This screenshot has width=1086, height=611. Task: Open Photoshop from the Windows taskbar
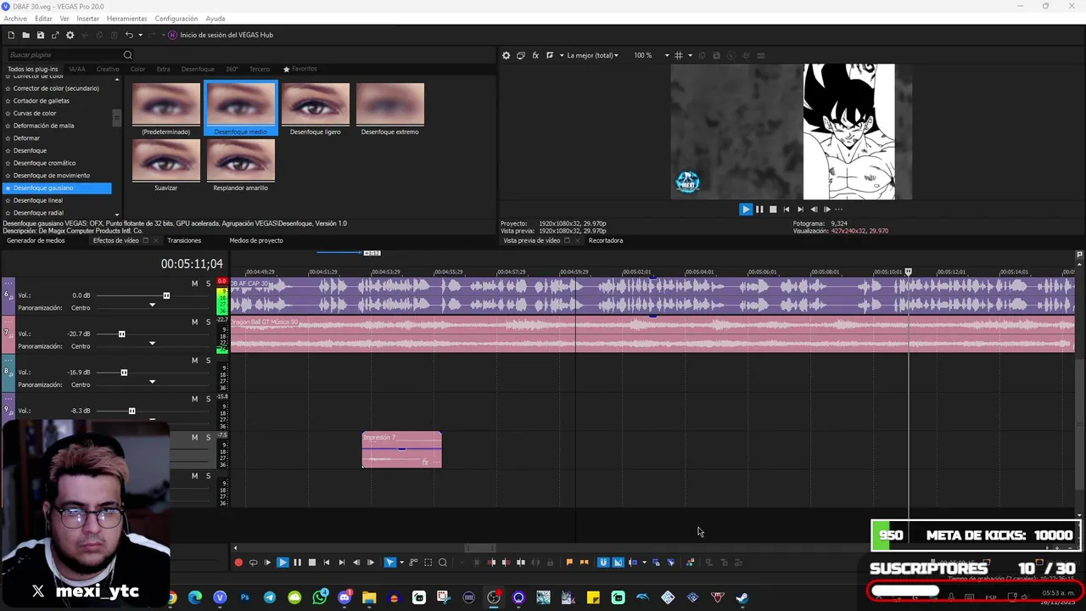245,597
